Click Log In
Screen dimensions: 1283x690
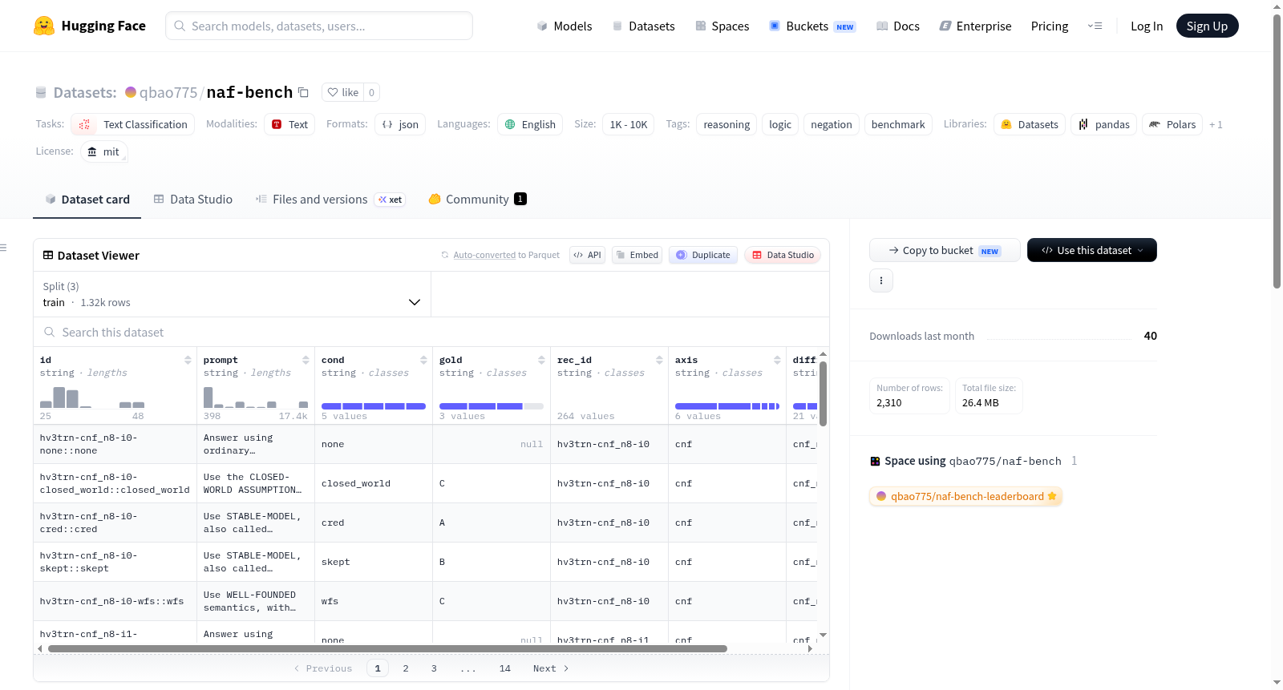pos(1147,26)
